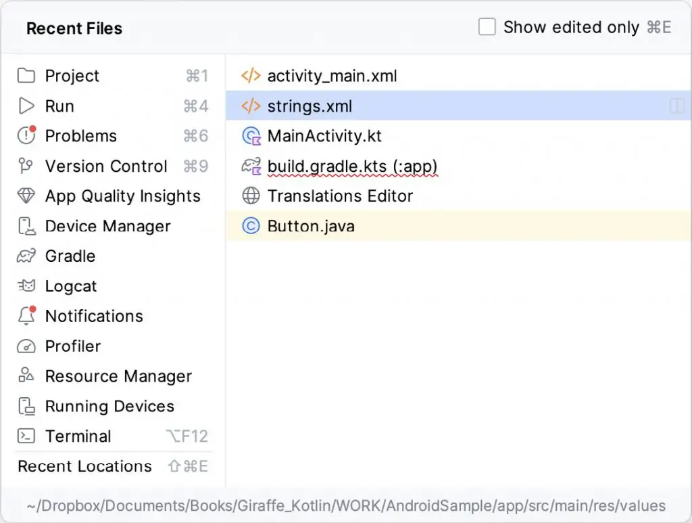The width and height of the screenshot is (692, 523).
Task: Open the strings.xml recent file
Action: (309, 106)
